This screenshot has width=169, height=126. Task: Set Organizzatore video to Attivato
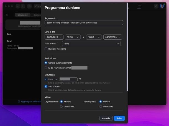(x=61, y=102)
